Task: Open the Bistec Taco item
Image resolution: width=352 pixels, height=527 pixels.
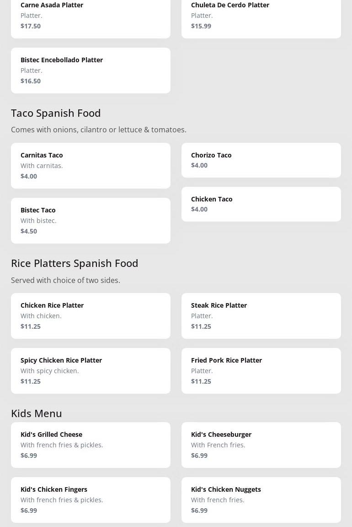Action: (91, 221)
